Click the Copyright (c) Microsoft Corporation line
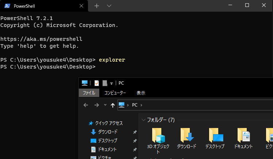The image size is (273, 159). [x=59, y=25]
